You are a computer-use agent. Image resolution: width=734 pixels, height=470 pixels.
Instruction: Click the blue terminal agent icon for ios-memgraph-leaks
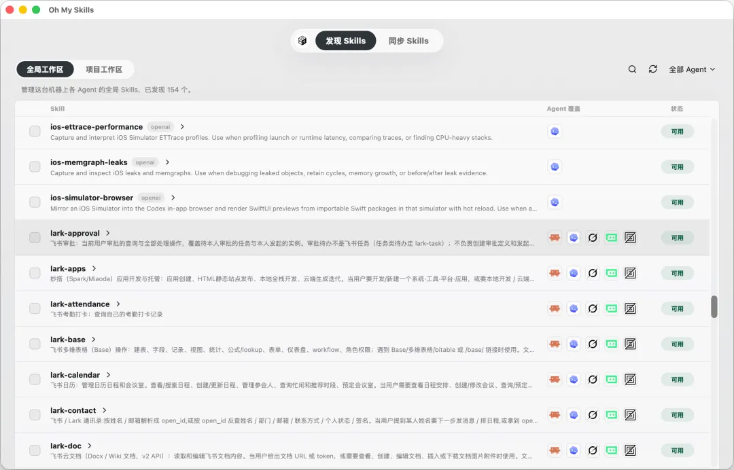click(555, 166)
